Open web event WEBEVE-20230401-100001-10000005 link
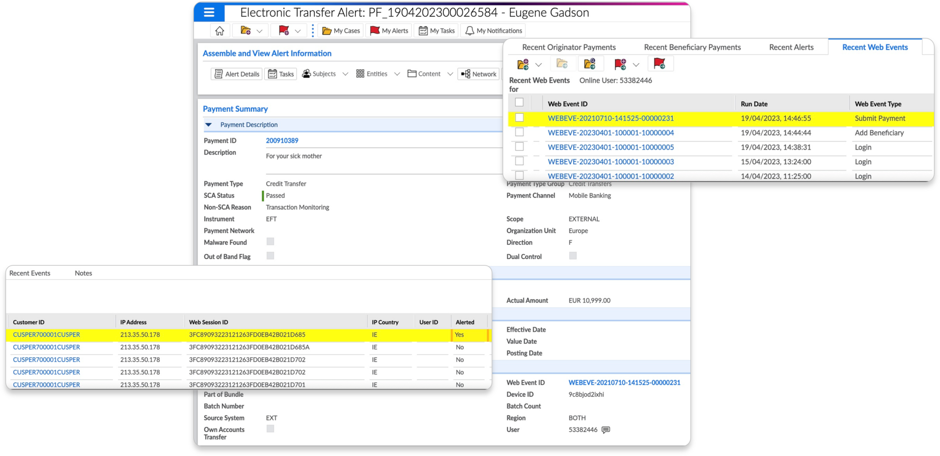Screen dimensions: 940x456 click(610, 147)
